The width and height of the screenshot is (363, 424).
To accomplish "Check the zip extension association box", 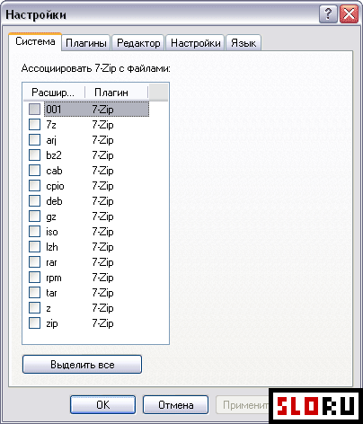I will (x=34, y=323).
